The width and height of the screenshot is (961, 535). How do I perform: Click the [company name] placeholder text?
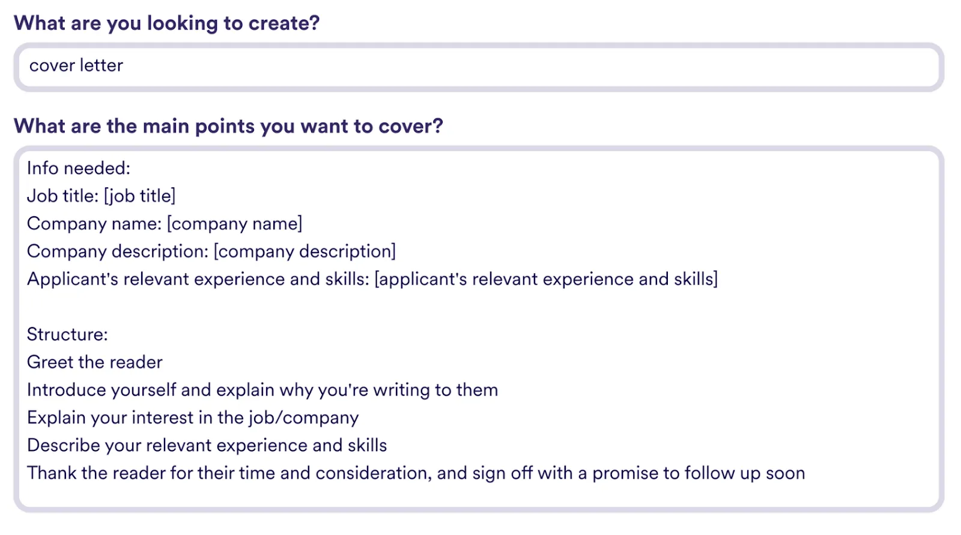click(x=234, y=224)
